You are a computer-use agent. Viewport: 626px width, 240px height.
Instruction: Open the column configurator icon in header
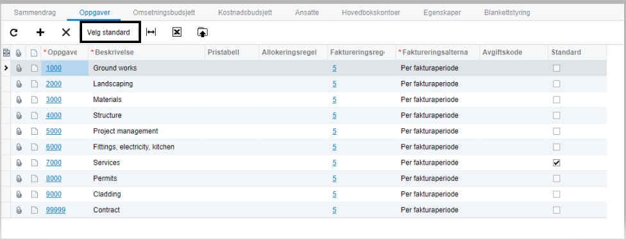(x=6, y=53)
